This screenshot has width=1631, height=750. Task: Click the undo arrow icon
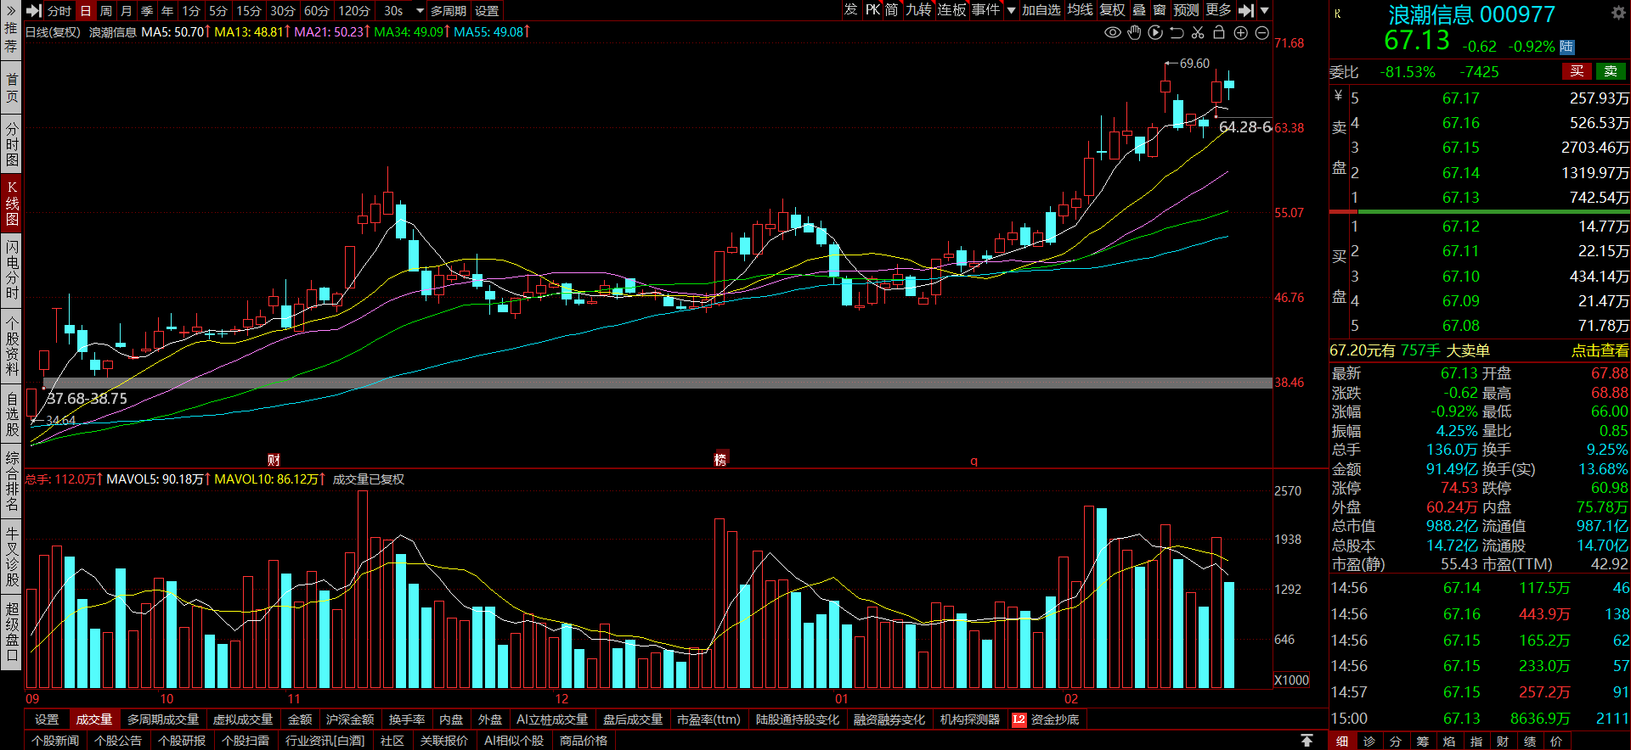tap(1177, 32)
